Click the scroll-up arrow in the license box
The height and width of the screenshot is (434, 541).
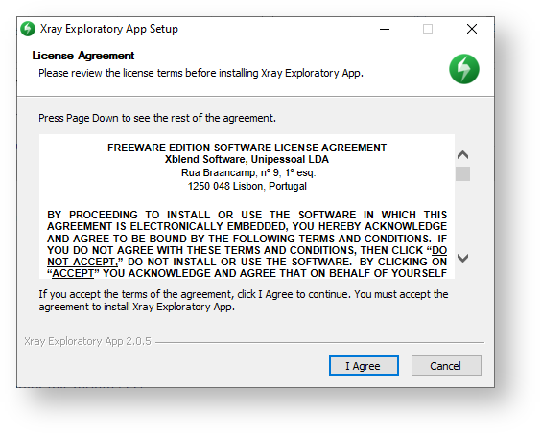point(462,155)
